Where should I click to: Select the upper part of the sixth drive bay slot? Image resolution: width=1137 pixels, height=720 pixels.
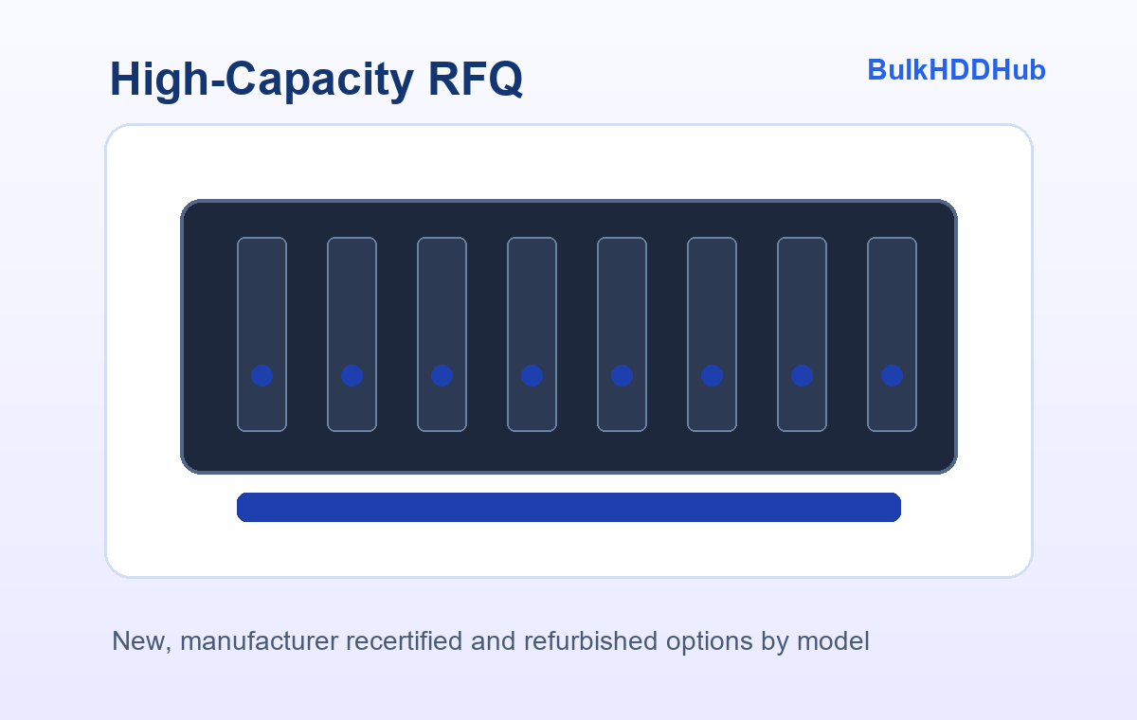712,294
